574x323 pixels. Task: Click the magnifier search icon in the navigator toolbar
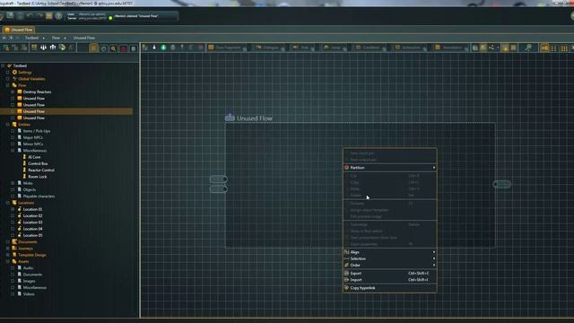tap(114, 48)
